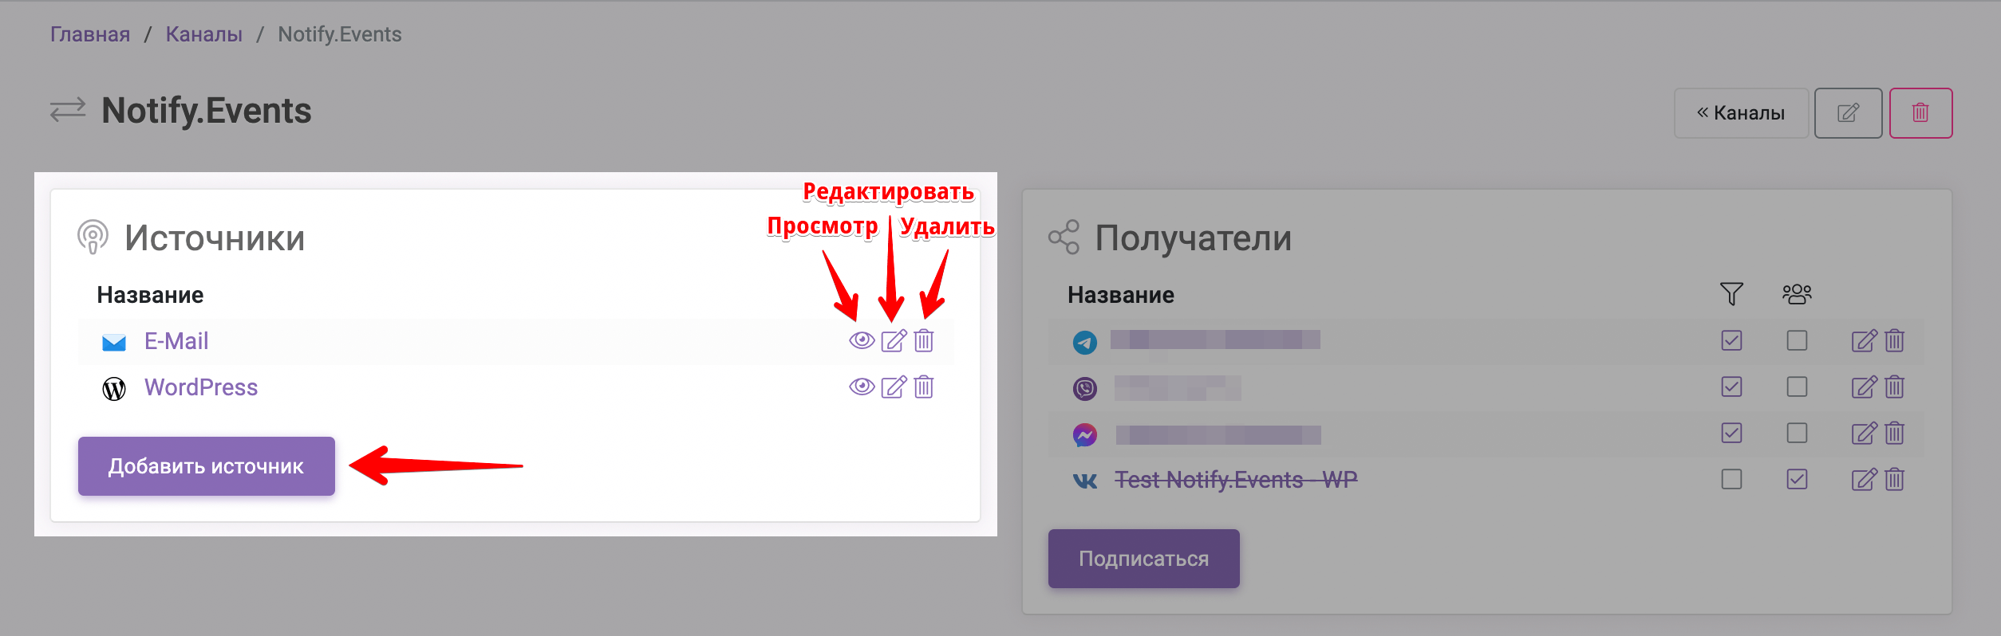Click Подписаться button
Image resolution: width=2001 pixels, height=636 pixels.
(1144, 559)
